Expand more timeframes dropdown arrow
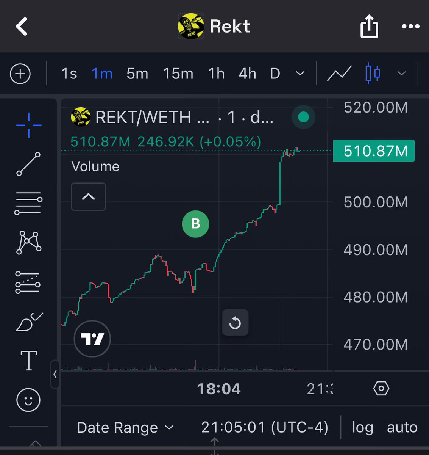 (300, 74)
